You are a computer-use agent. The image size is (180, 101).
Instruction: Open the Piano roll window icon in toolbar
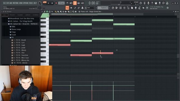[117, 8]
